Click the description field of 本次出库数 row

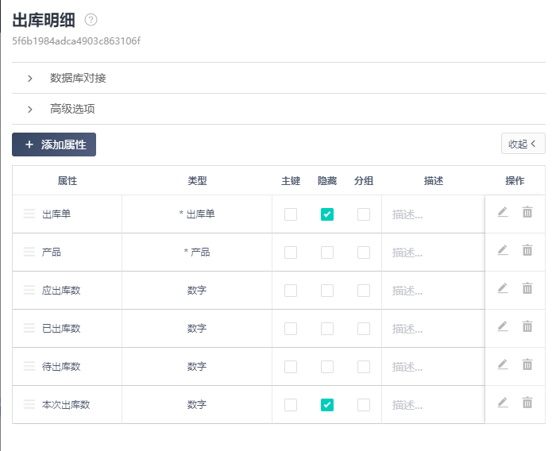click(433, 405)
